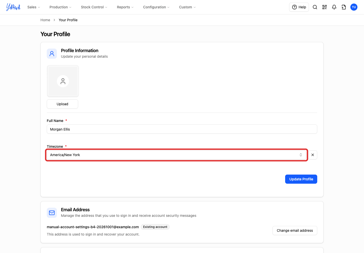Click the Your Profile breadcrumb text
Screen dimensions: 364x253
68,20
